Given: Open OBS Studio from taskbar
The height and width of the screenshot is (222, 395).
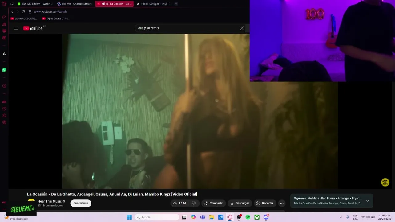Looking at the screenshot, I should 239,217.
